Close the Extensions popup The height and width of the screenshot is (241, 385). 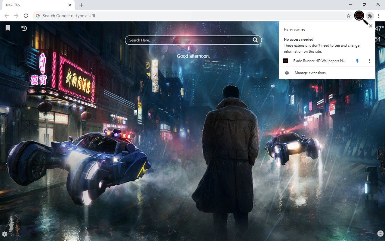tap(371, 26)
